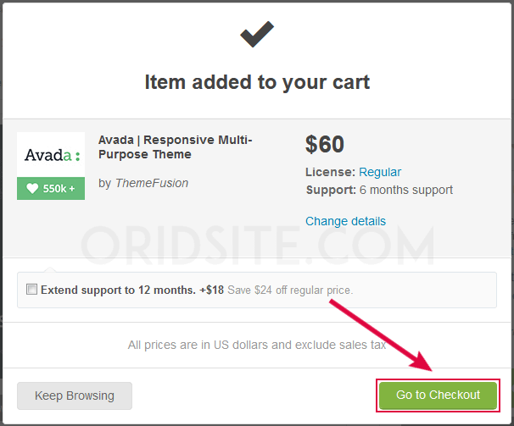The height and width of the screenshot is (426, 514).
Task: Click the red arrow annotation
Action: [x=381, y=335]
